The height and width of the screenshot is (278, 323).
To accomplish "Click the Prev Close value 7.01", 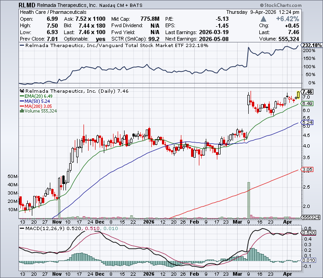I will tap(52, 39).
